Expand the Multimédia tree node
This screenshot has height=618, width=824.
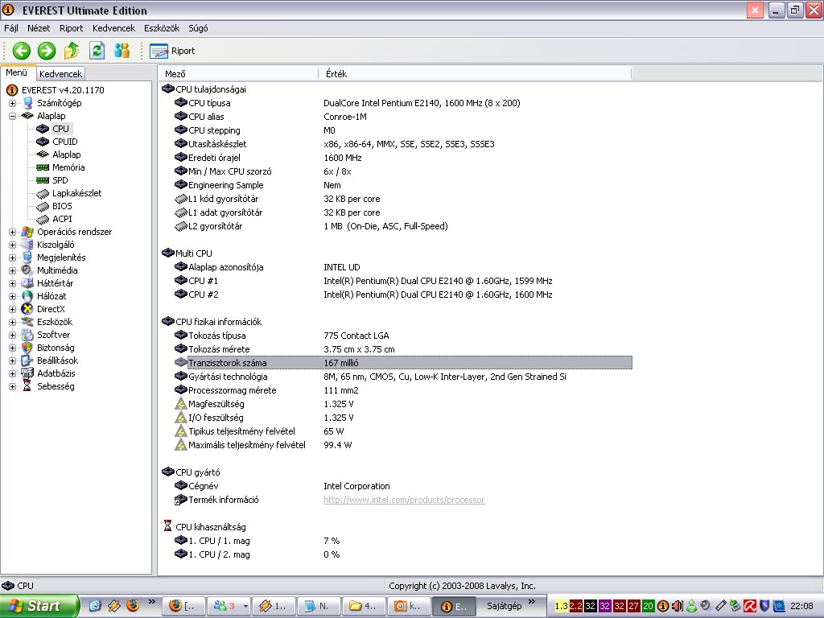click(12, 270)
